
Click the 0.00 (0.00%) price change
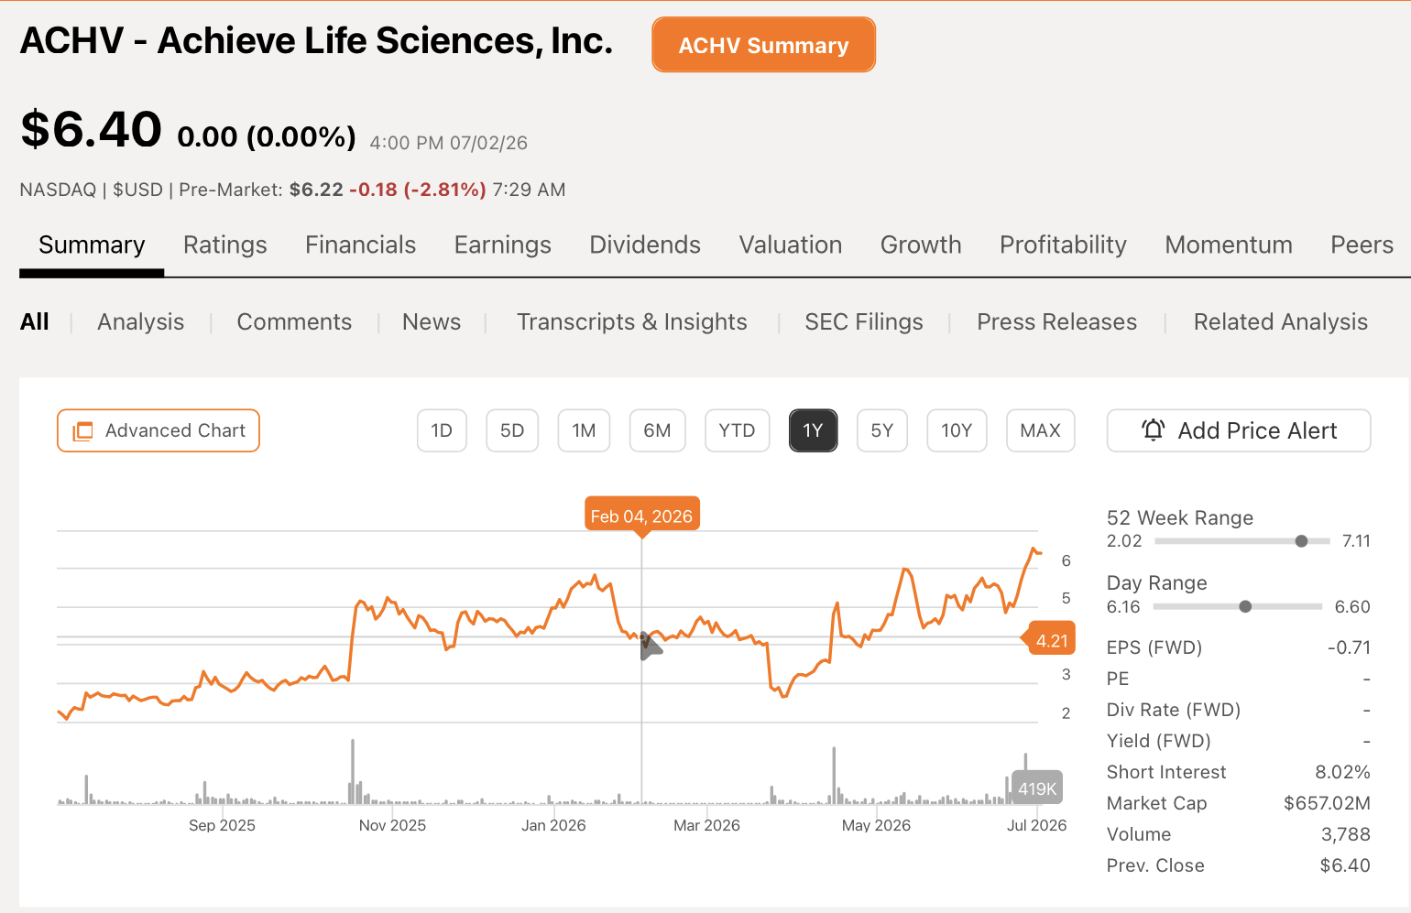pyautogui.click(x=267, y=136)
